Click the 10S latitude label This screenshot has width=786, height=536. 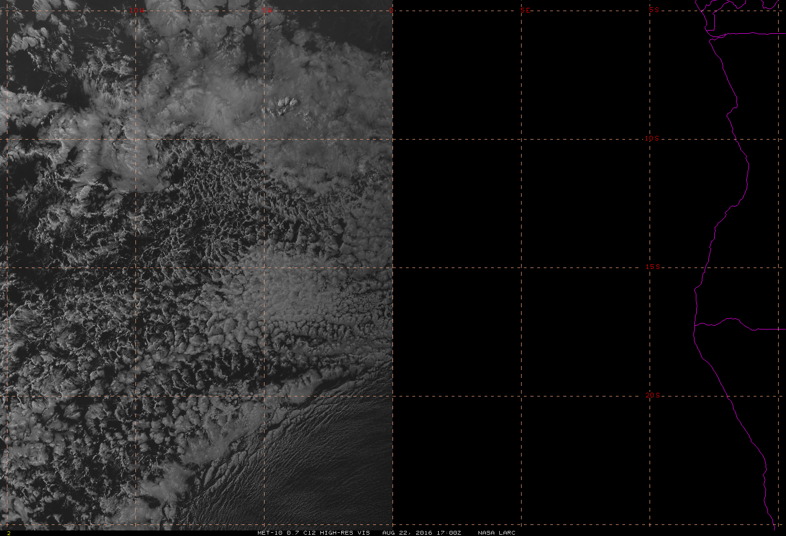652,138
